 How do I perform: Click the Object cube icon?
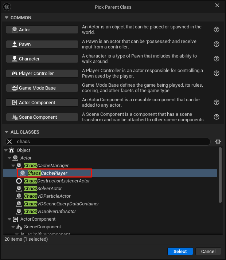(x=11, y=150)
